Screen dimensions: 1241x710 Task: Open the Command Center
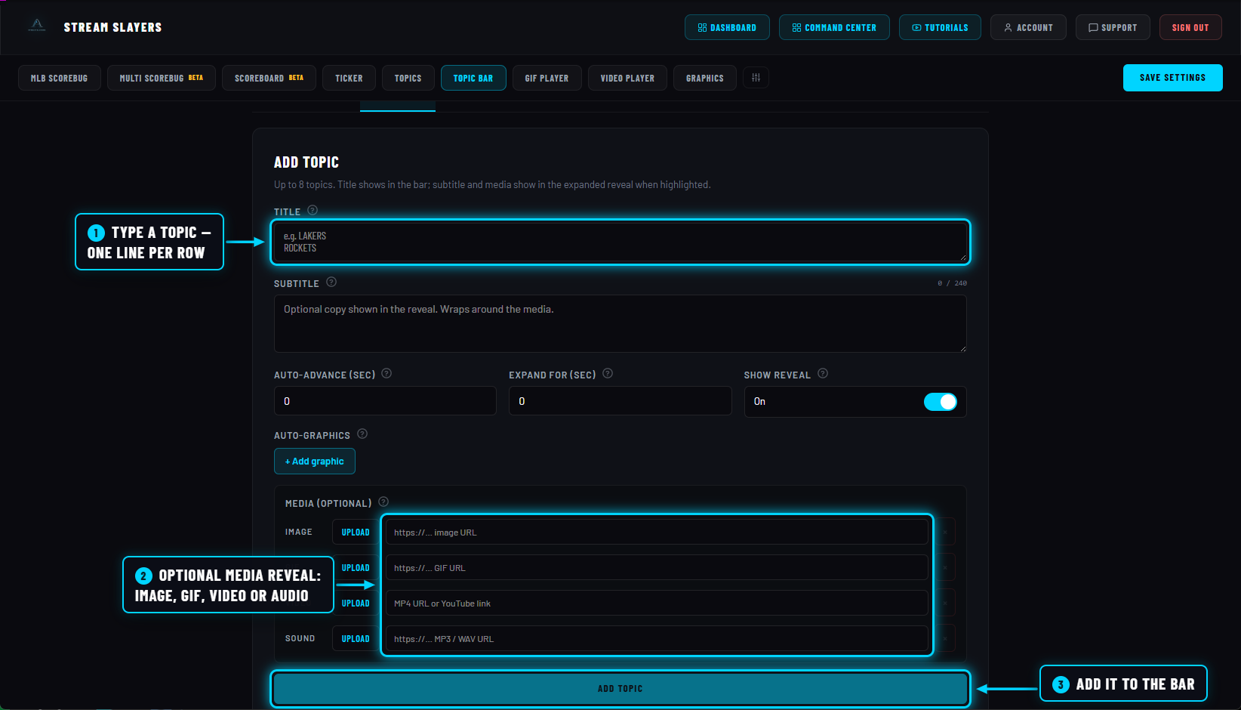click(x=834, y=27)
